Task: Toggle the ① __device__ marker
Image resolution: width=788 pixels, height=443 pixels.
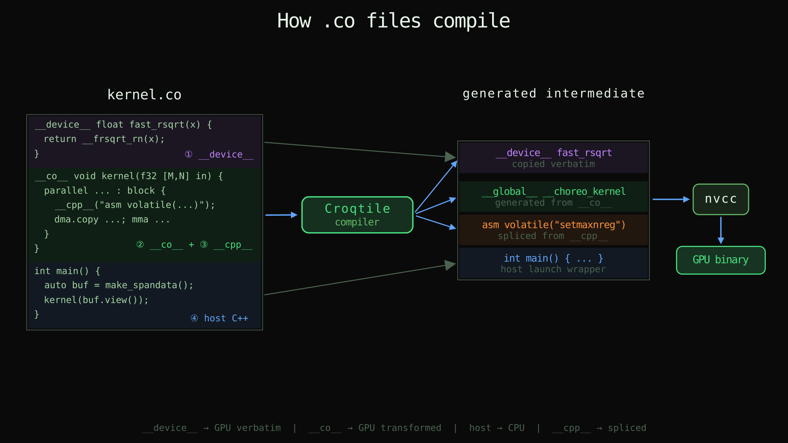Action: coord(220,154)
